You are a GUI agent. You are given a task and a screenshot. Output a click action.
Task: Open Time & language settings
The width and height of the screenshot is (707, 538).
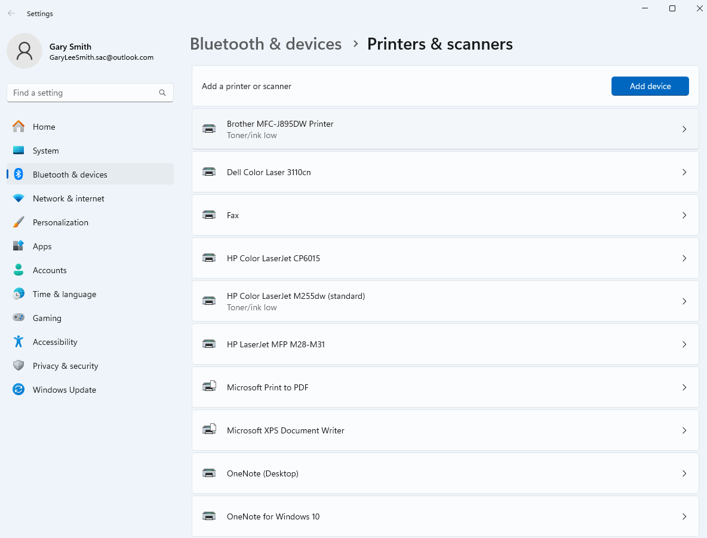[64, 294]
